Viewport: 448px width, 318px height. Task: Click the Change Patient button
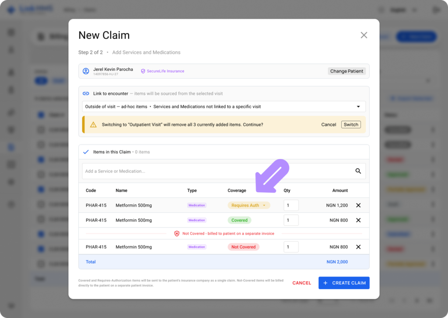click(346, 71)
